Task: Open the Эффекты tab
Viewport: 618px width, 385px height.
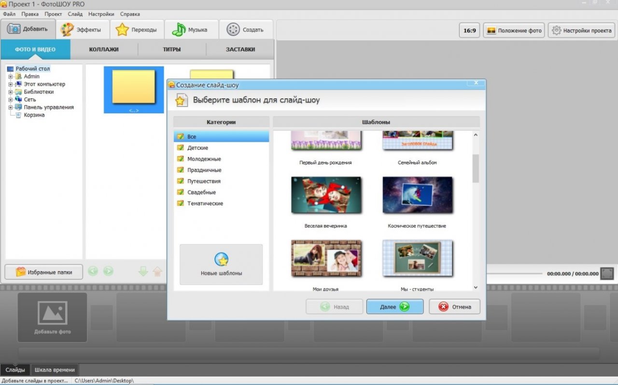Action: coord(83,29)
